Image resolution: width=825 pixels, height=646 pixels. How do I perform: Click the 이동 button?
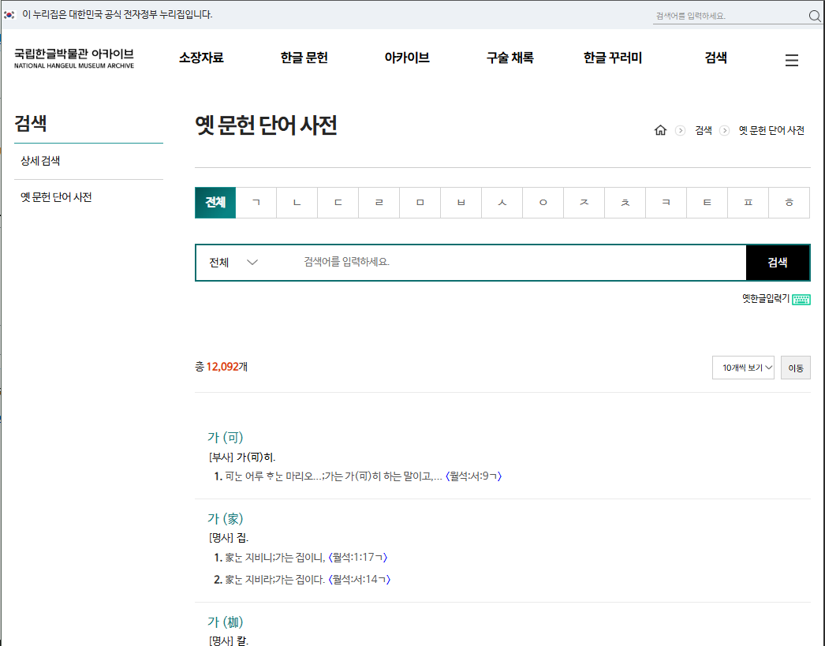(795, 368)
